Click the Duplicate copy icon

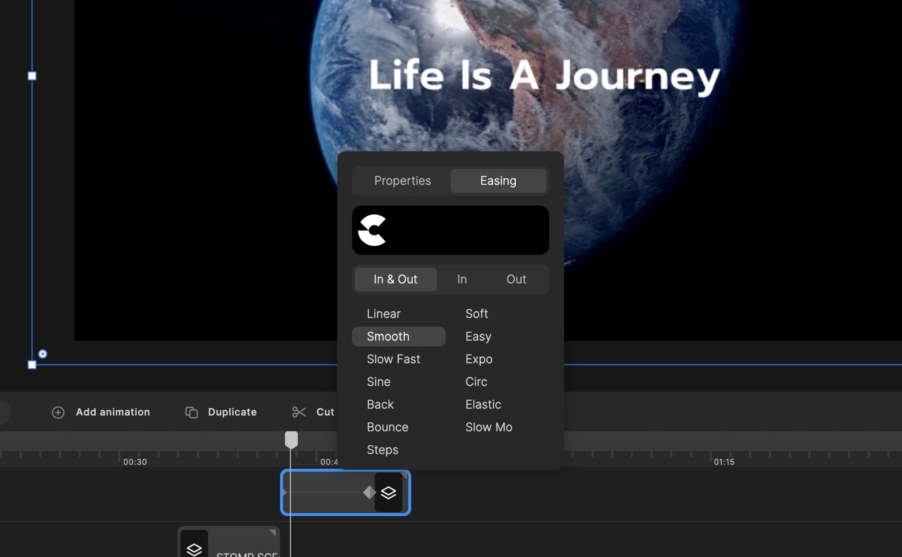[192, 412]
